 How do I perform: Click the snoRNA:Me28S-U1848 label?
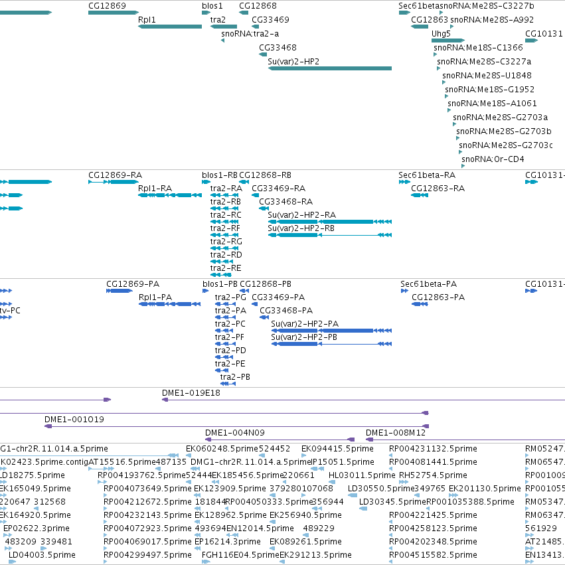[487, 76]
